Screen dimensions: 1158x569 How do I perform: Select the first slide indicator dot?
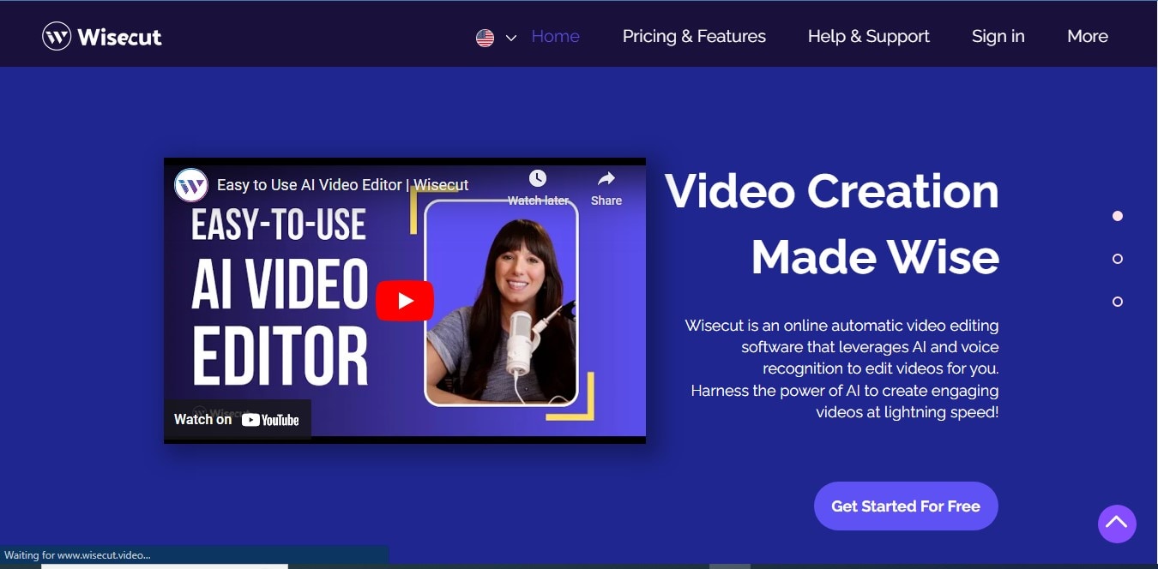point(1118,216)
